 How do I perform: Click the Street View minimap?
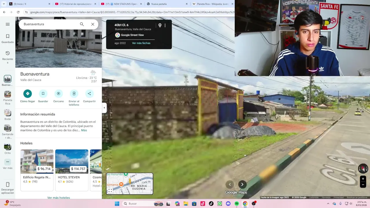pyautogui.click(x=129, y=183)
